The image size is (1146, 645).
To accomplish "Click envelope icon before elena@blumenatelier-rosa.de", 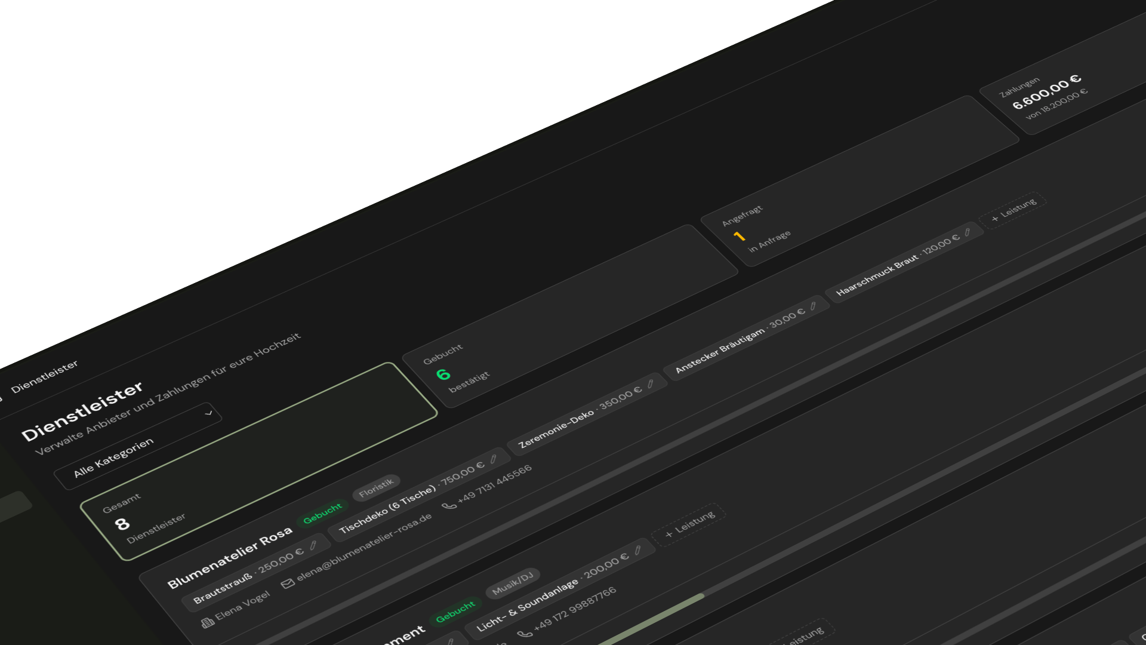I will [288, 583].
